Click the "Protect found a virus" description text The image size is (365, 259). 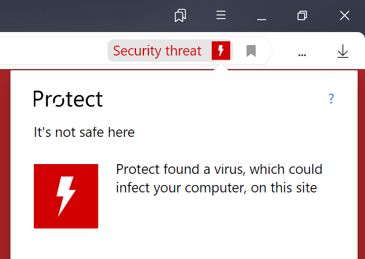(x=219, y=178)
